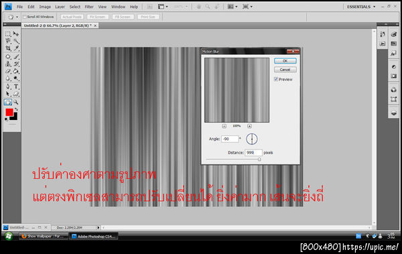Select the Crop tool
Image resolution: width=402 pixels, height=254 pixels.
point(8,48)
